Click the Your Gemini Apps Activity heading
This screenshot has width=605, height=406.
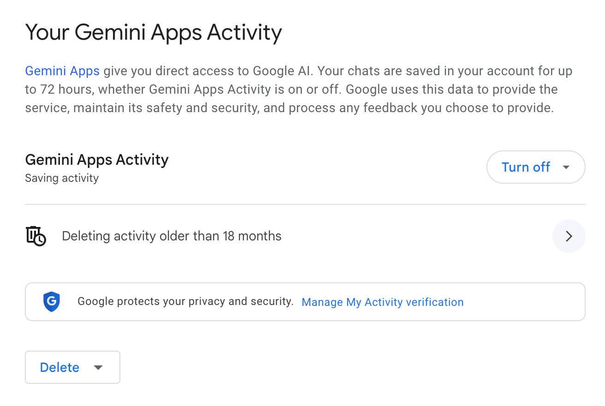coord(153,32)
